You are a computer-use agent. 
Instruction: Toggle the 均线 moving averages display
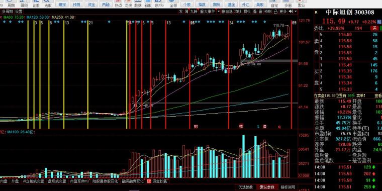point(238,11)
